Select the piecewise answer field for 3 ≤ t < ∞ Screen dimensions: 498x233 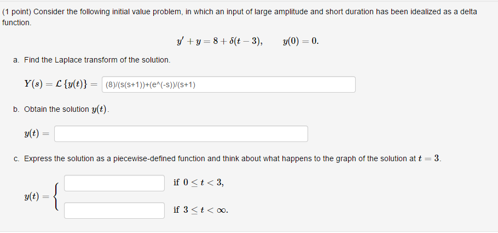click(114, 211)
